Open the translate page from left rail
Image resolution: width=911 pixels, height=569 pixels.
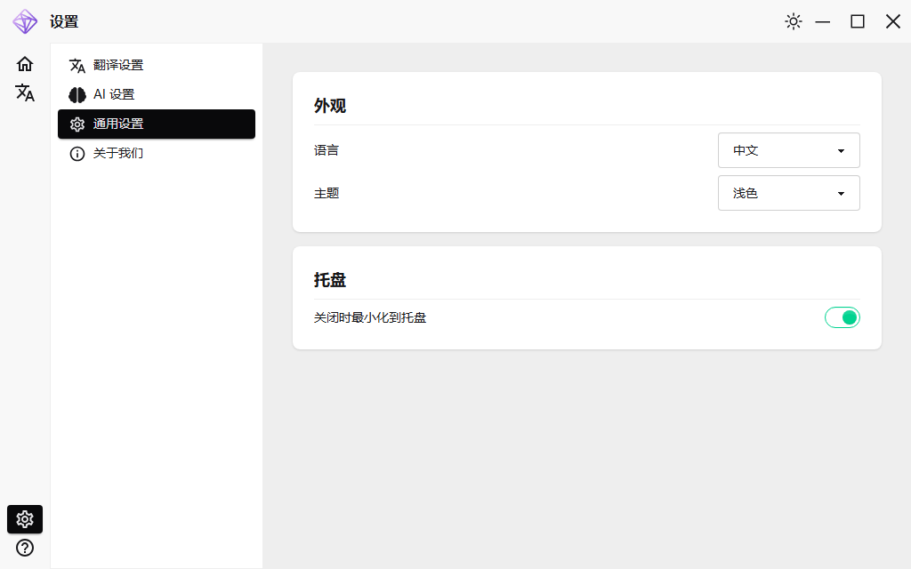[x=25, y=92]
